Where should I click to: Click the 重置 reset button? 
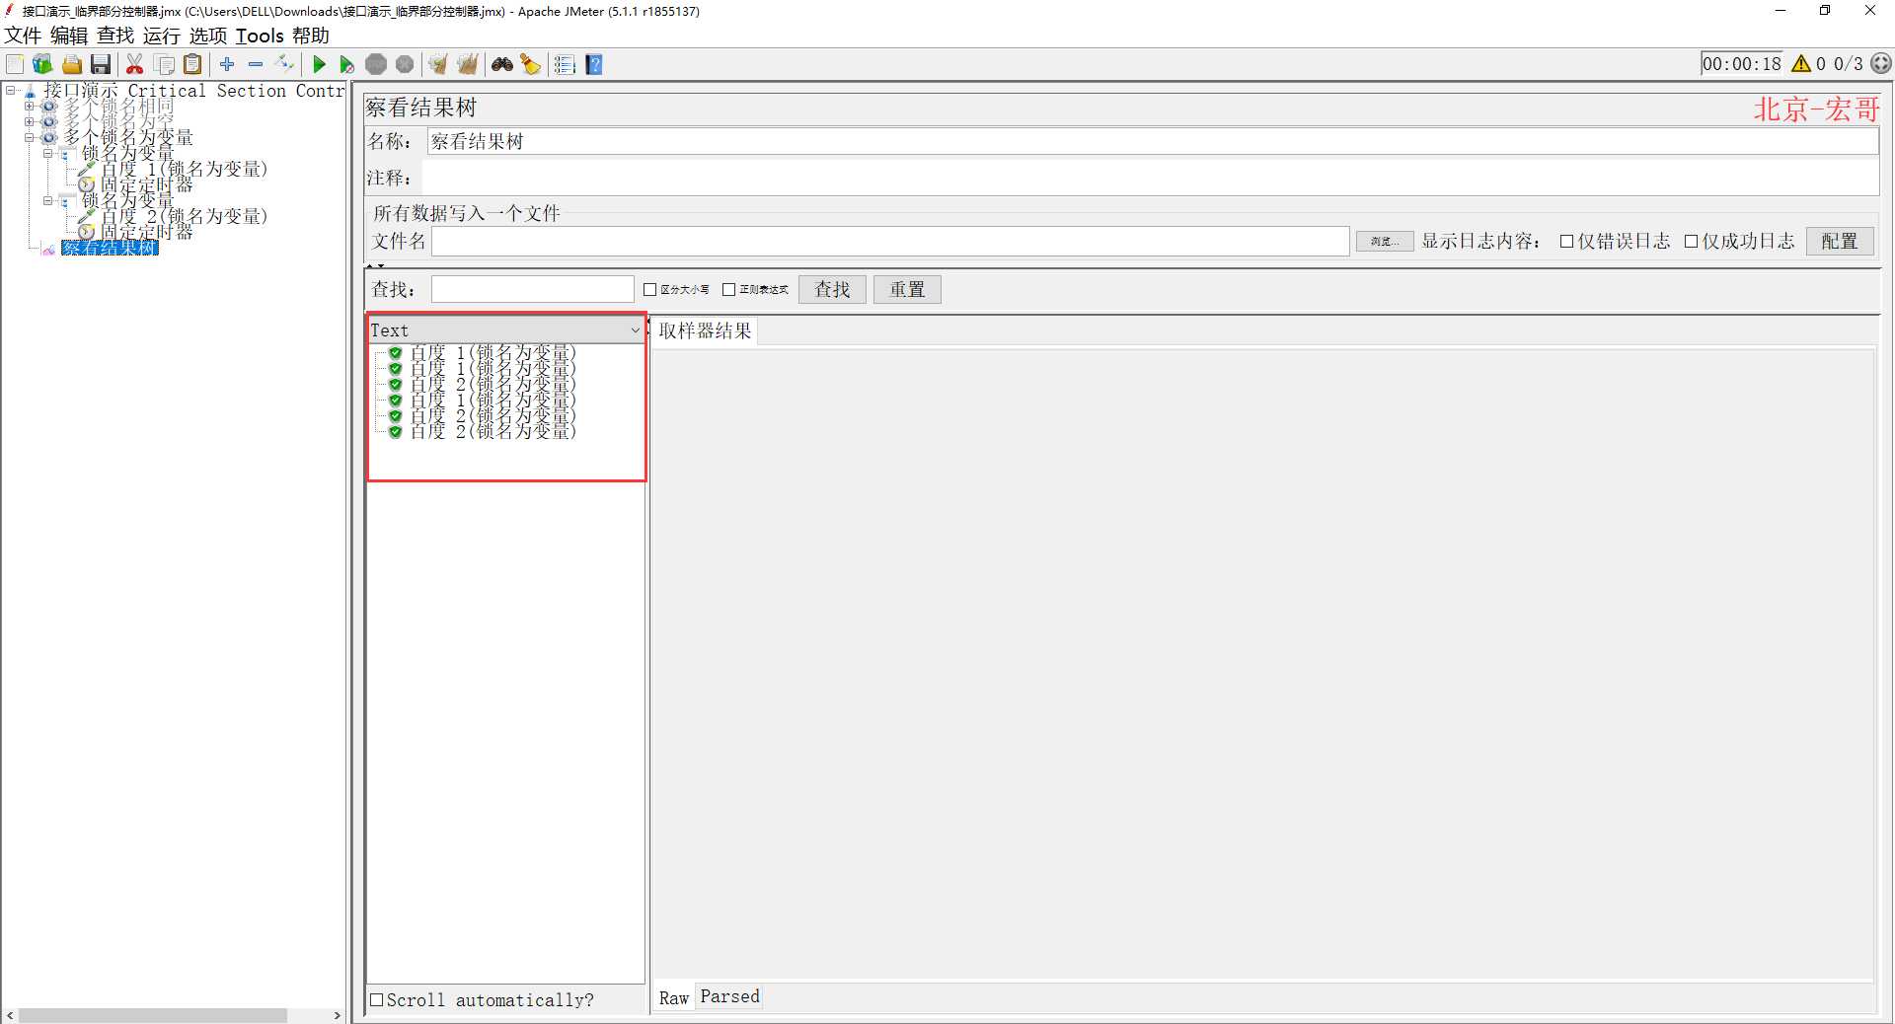(907, 289)
